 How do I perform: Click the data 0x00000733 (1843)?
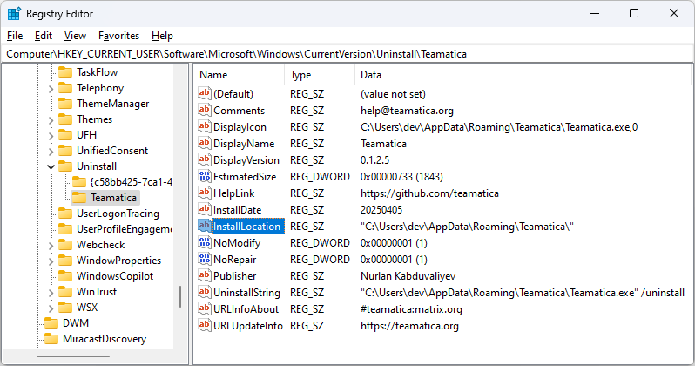tap(401, 177)
